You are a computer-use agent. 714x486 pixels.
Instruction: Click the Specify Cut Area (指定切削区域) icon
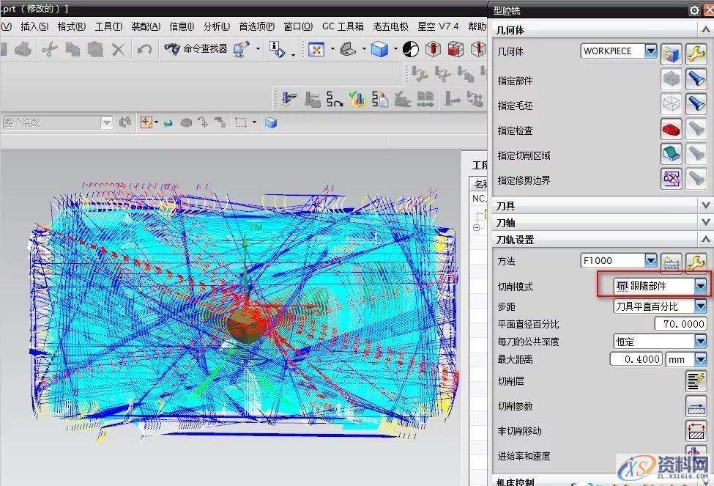(x=671, y=154)
